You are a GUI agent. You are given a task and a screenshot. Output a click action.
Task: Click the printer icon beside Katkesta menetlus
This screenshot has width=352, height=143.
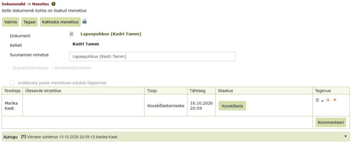tap(85, 21)
